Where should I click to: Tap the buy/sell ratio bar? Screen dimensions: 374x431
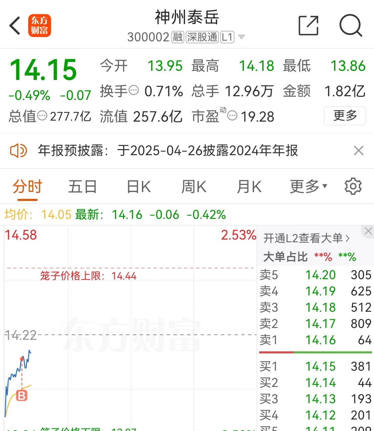click(x=315, y=352)
